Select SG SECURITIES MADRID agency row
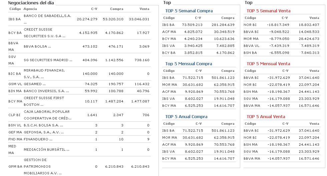 point(48,60)
